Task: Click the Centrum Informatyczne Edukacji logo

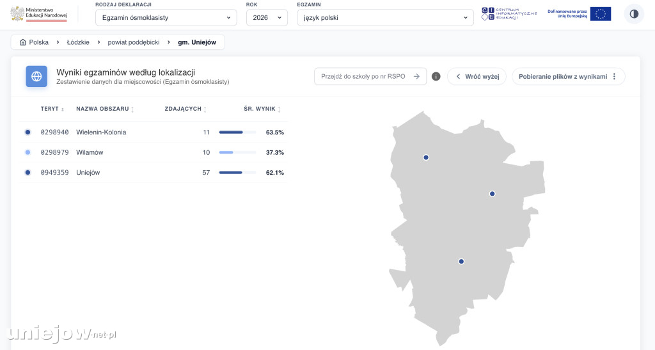Action: [x=509, y=14]
